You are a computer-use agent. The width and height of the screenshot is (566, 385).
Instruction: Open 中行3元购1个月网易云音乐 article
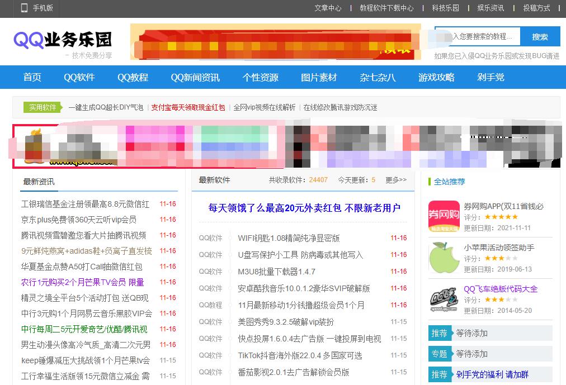click(x=87, y=313)
